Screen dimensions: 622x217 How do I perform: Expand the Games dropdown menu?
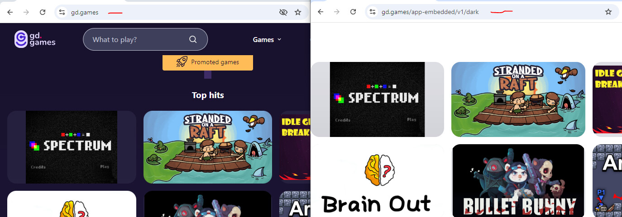pyautogui.click(x=267, y=39)
